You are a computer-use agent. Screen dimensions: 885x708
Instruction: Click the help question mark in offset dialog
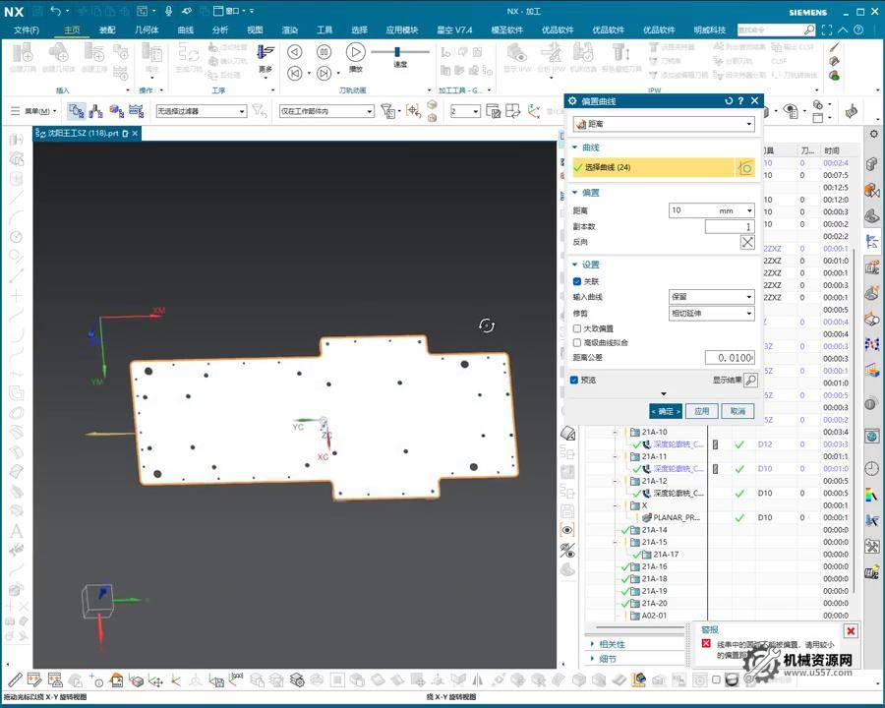(741, 101)
